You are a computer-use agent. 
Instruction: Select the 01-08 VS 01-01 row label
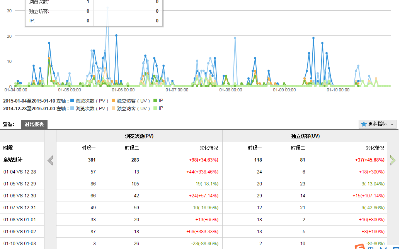[x=20, y=220]
